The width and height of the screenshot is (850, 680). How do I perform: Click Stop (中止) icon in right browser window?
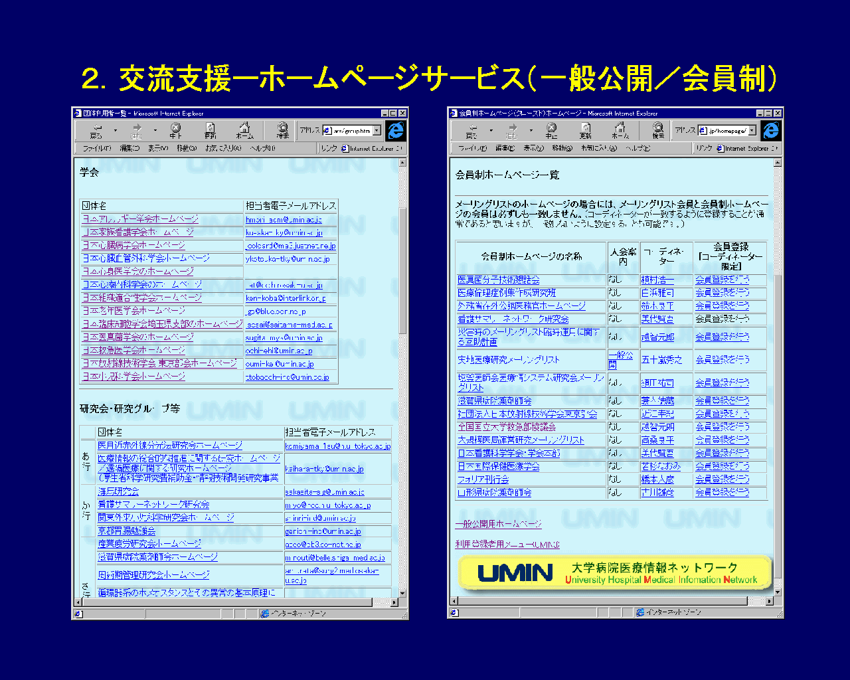[551, 130]
